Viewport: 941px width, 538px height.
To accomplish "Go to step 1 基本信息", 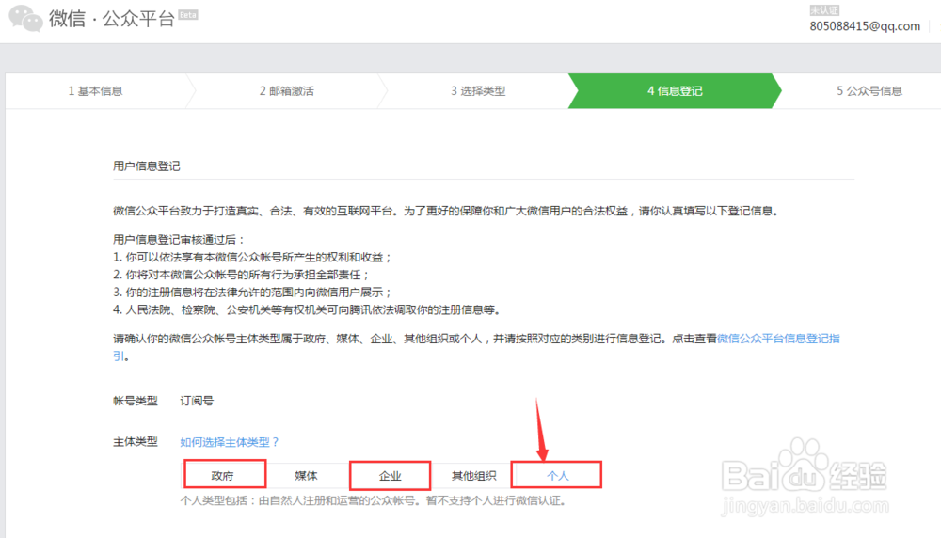I will pyautogui.click(x=95, y=91).
